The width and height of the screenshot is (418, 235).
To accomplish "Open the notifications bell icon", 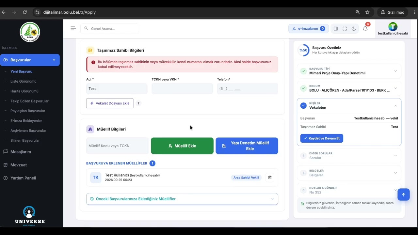I will pyautogui.click(x=365, y=28).
